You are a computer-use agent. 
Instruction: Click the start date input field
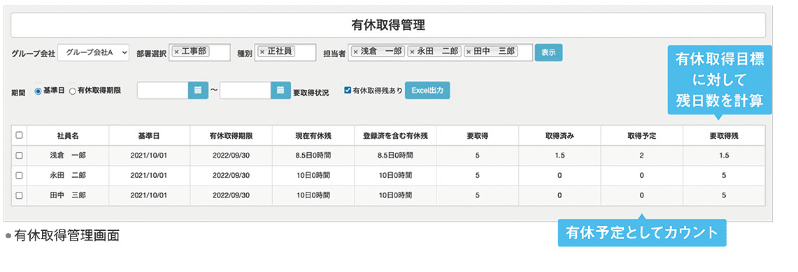coord(163,91)
